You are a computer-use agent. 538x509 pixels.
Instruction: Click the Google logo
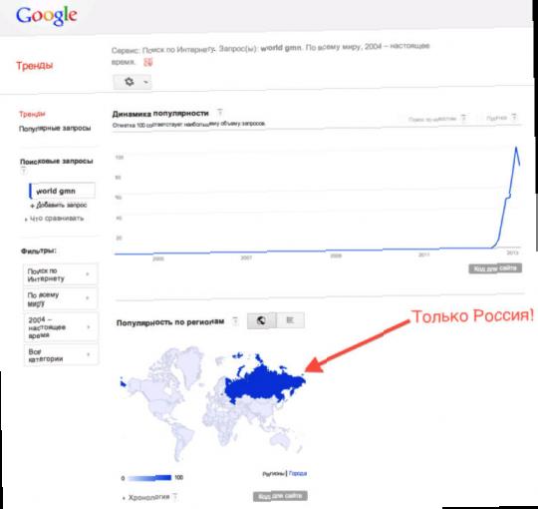[x=46, y=16]
